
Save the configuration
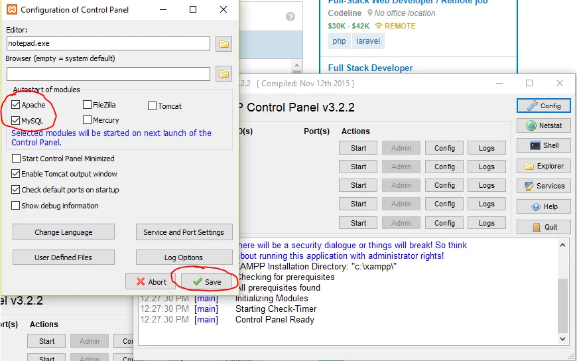pos(207,282)
